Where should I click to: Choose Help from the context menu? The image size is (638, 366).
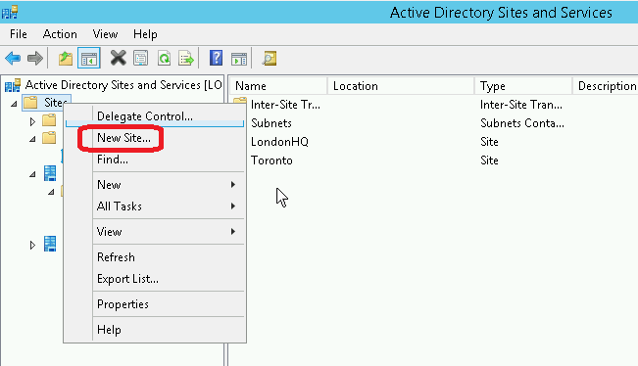click(x=155, y=330)
